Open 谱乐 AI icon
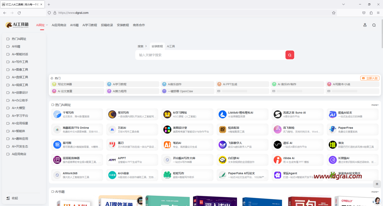The image size is (383, 206). coord(277,145)
